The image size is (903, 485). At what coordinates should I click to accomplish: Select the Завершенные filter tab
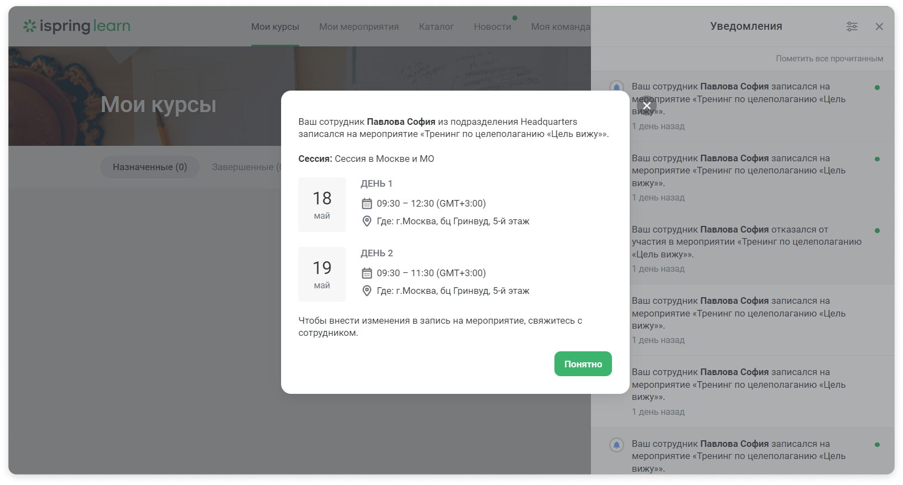click(246, 167)
